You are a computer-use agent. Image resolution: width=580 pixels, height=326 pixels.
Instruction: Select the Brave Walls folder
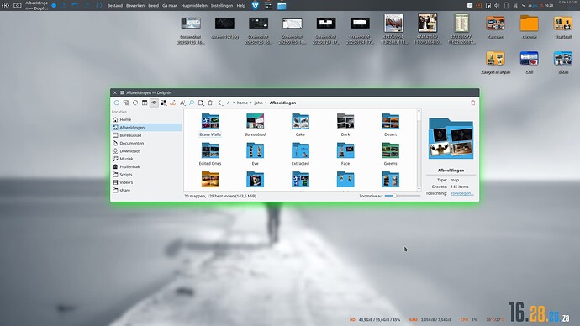[210, 125]
